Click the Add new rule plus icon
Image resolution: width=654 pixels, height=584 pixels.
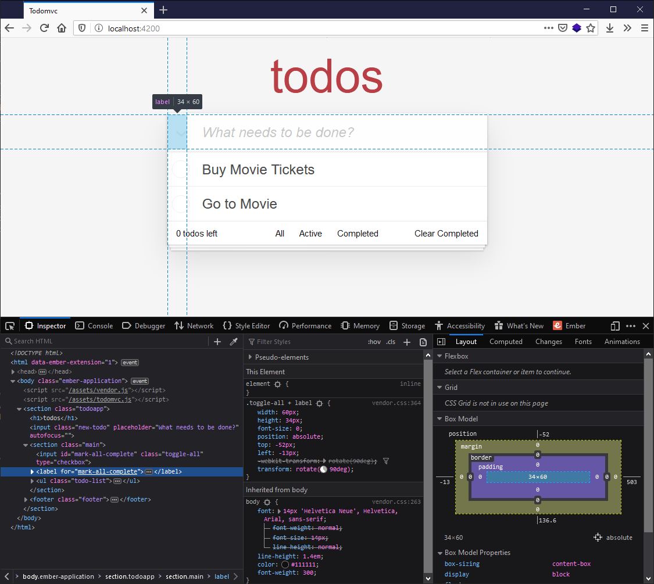point(407,342)
